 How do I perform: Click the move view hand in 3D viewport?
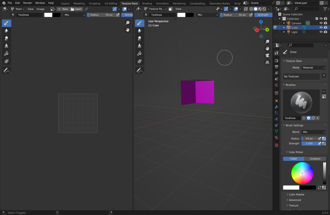pyautogui.click(x=267, y=48)
